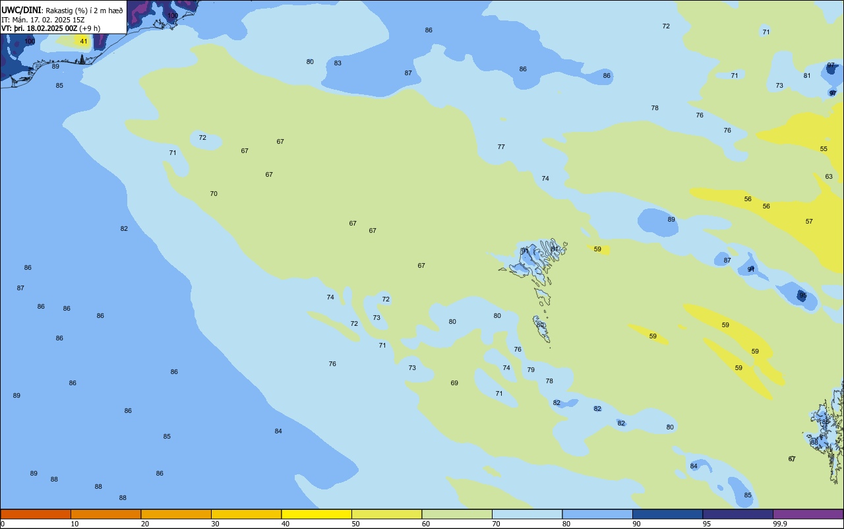Viewport: 844px width, 529px height.
Task: Select the map value 55 in yellow area
Action: tap(824, 149)
